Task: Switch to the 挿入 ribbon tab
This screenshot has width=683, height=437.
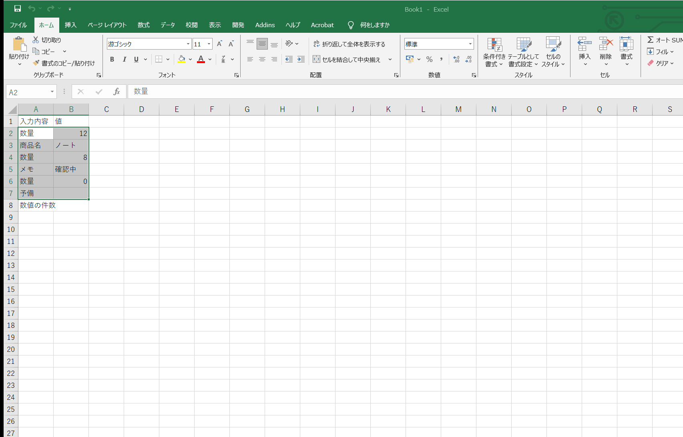Action: coord(70,25)
